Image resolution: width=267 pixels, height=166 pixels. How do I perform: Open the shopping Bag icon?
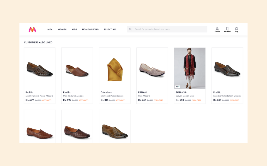236,28
